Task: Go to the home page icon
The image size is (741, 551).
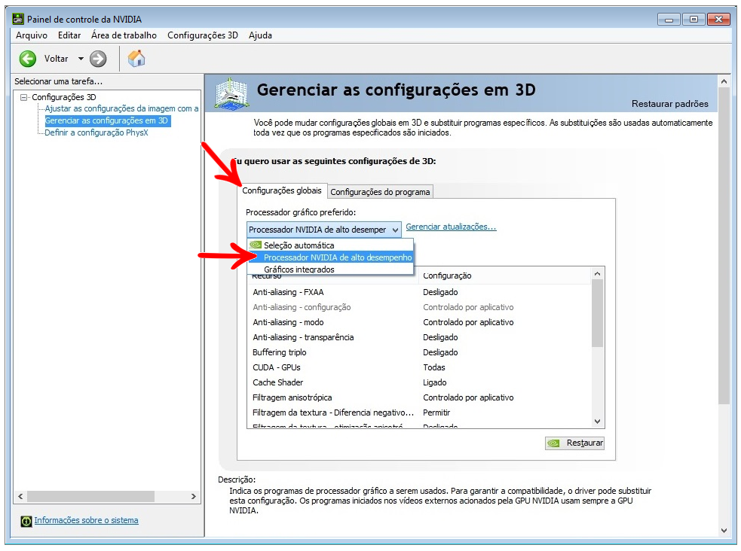Action: click(x=136, y=59)
